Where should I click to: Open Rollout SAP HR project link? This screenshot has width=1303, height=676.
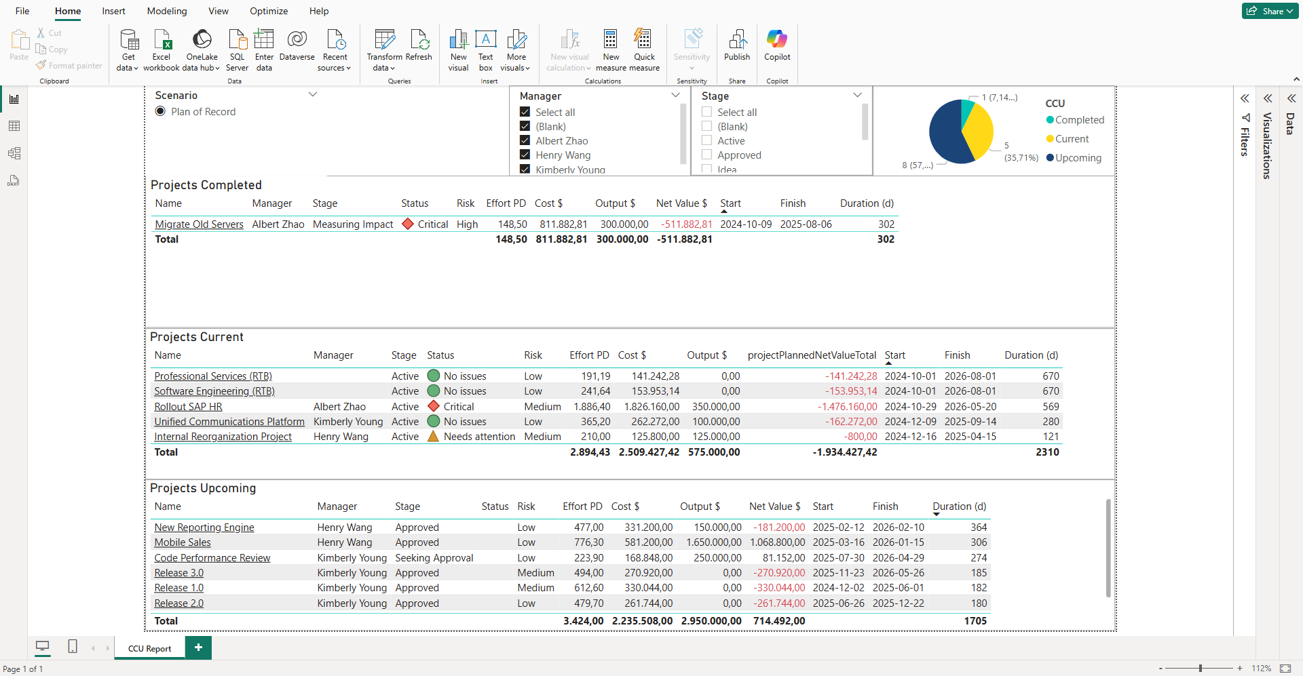point(188,407)
